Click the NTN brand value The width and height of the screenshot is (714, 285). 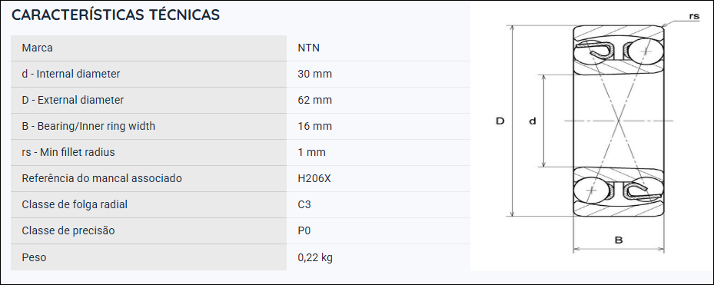[309, 48]
